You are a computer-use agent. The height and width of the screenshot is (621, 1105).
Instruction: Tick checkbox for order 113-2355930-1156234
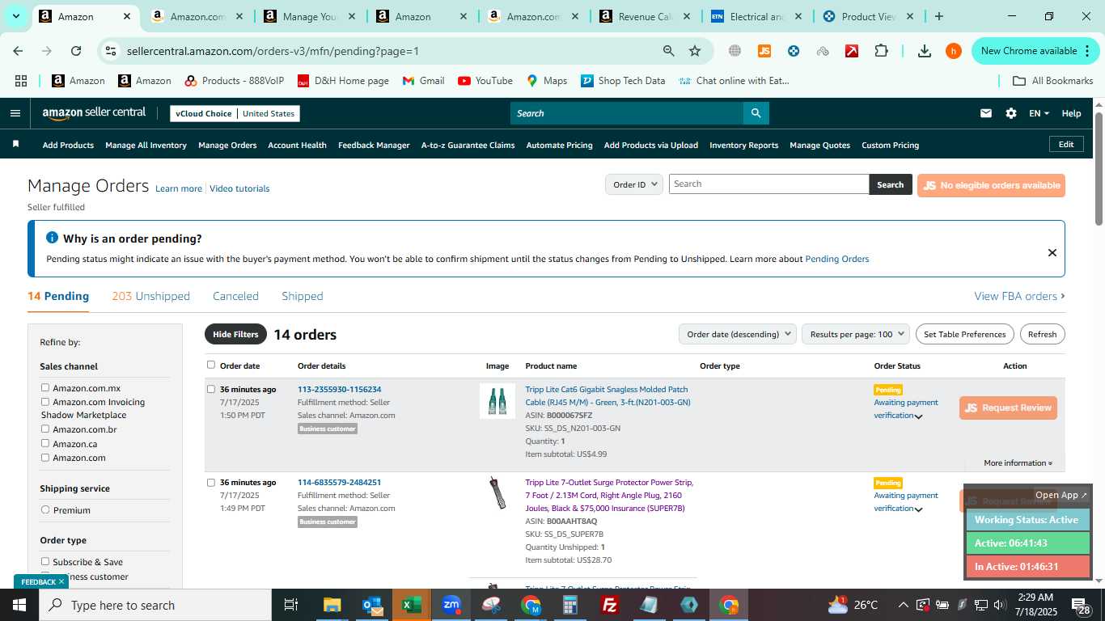pos(211,389)
